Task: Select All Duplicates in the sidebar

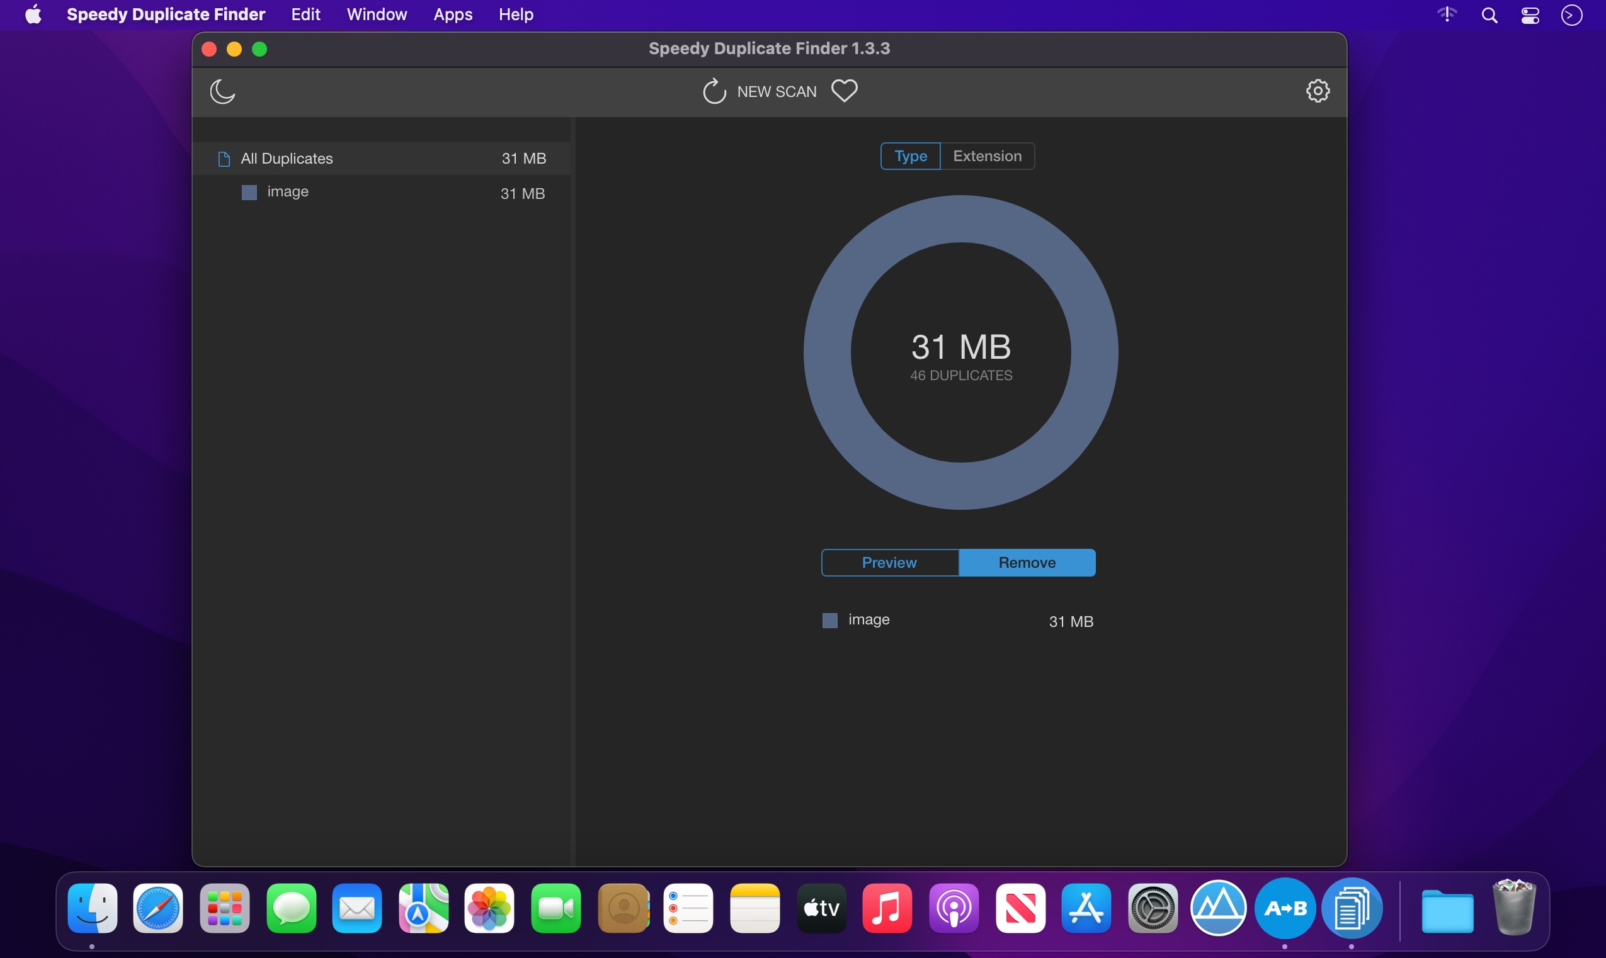Action: 382,158
